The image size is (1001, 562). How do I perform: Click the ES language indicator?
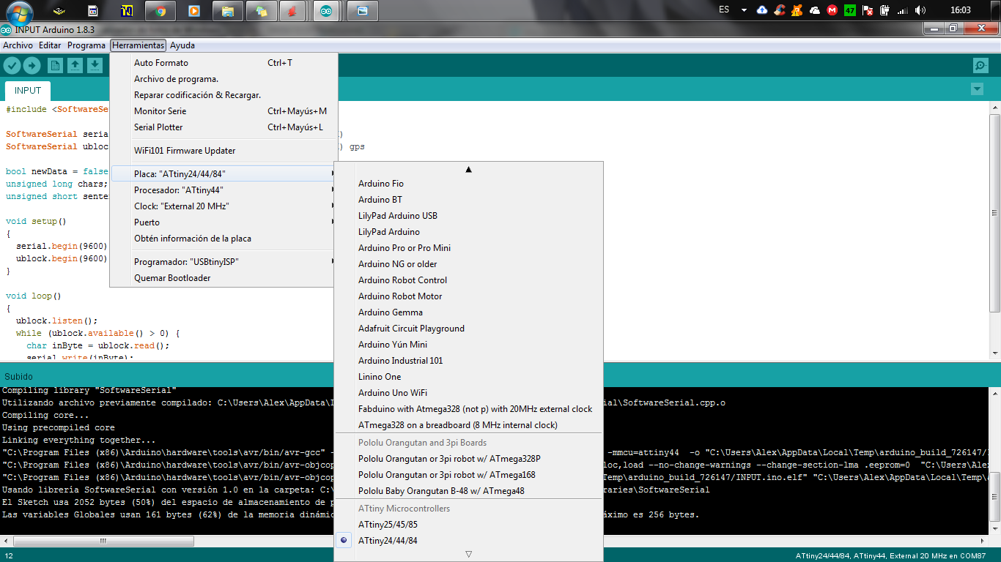coord(724,10)
